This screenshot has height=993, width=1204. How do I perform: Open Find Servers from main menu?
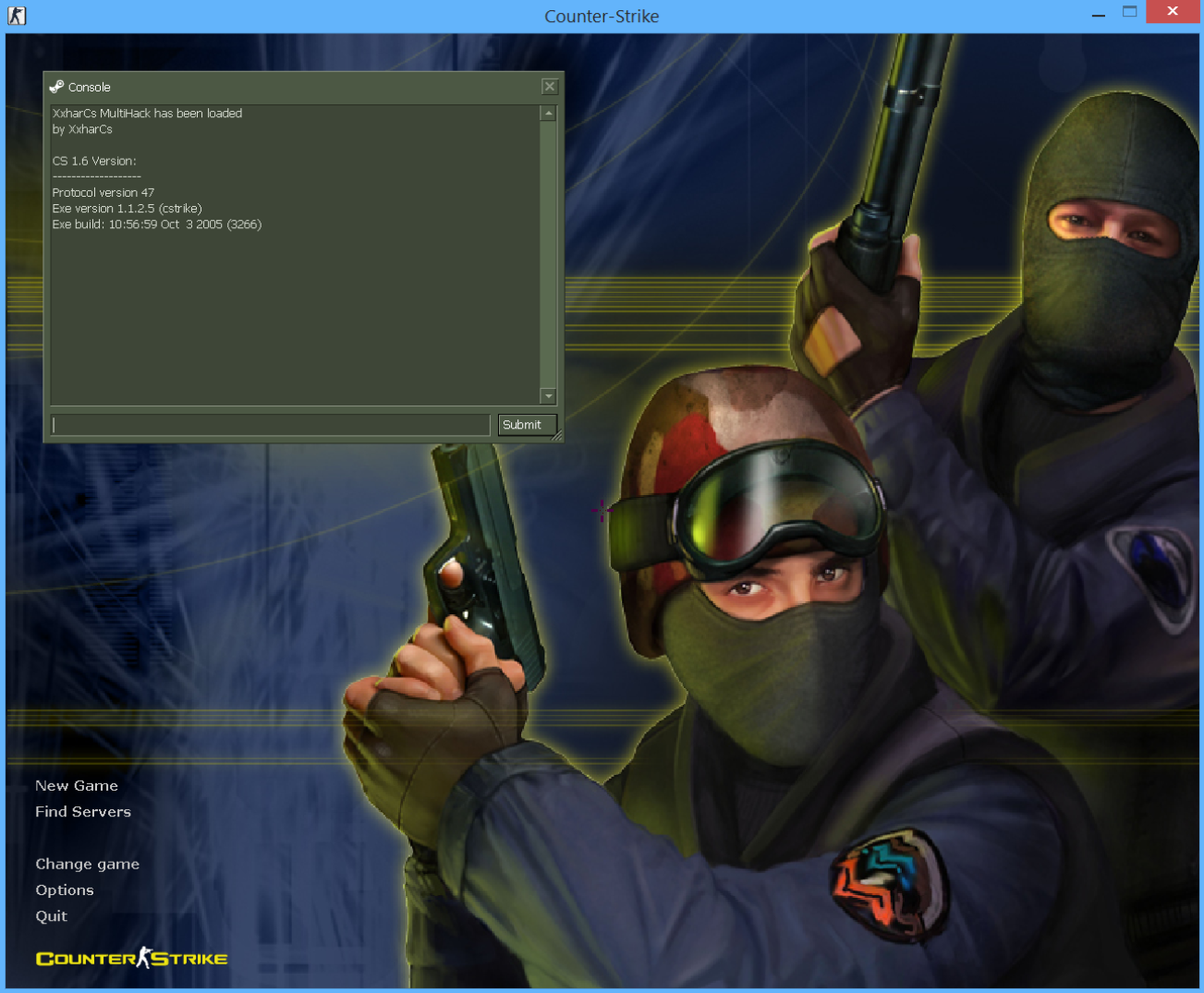[x=83, y=812]
